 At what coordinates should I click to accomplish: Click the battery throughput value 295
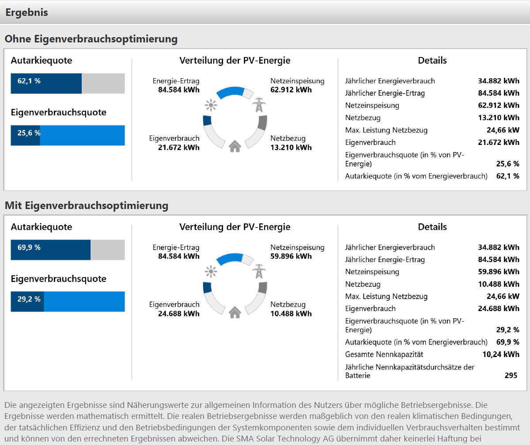pos(511,376)
